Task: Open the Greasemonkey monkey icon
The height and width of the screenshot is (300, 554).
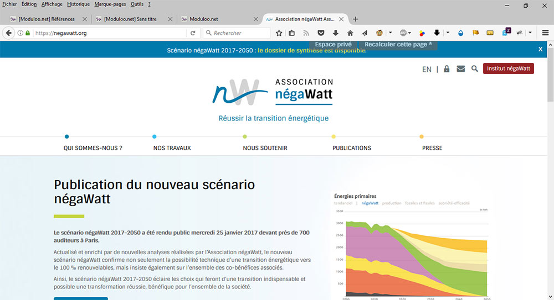Action: tap(379, 33)
